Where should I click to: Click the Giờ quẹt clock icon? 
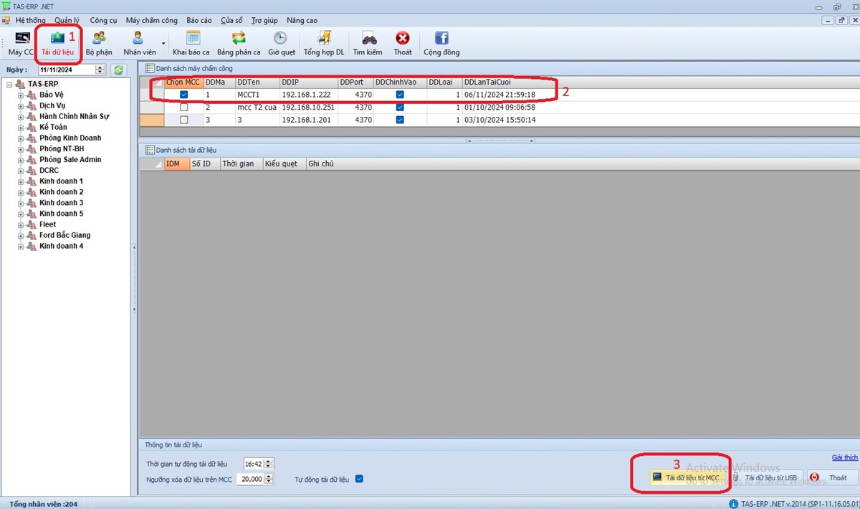[281, 42]
